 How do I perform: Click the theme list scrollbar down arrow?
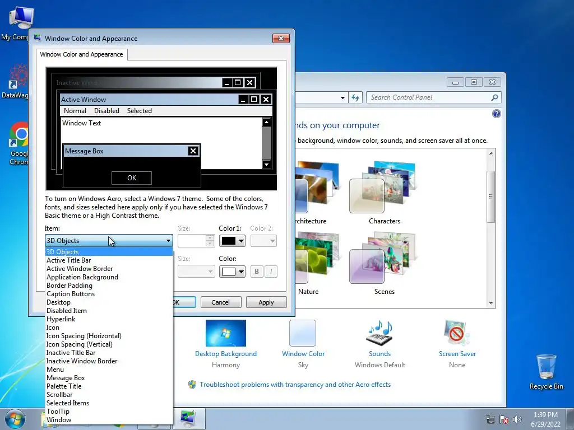point(491,303)
